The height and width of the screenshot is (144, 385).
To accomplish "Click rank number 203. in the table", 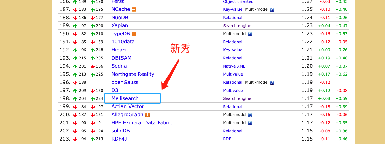I will pos(65,139).
